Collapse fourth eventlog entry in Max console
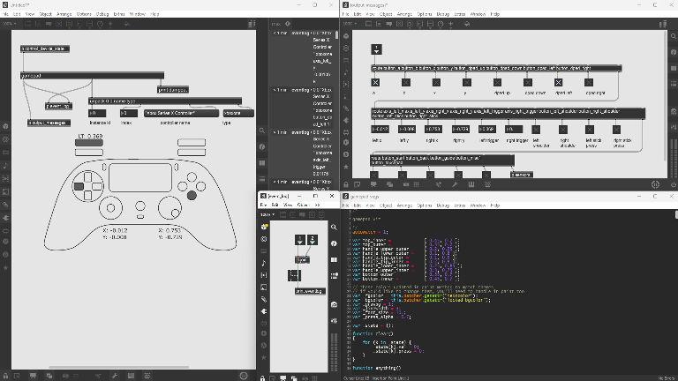 275,182
